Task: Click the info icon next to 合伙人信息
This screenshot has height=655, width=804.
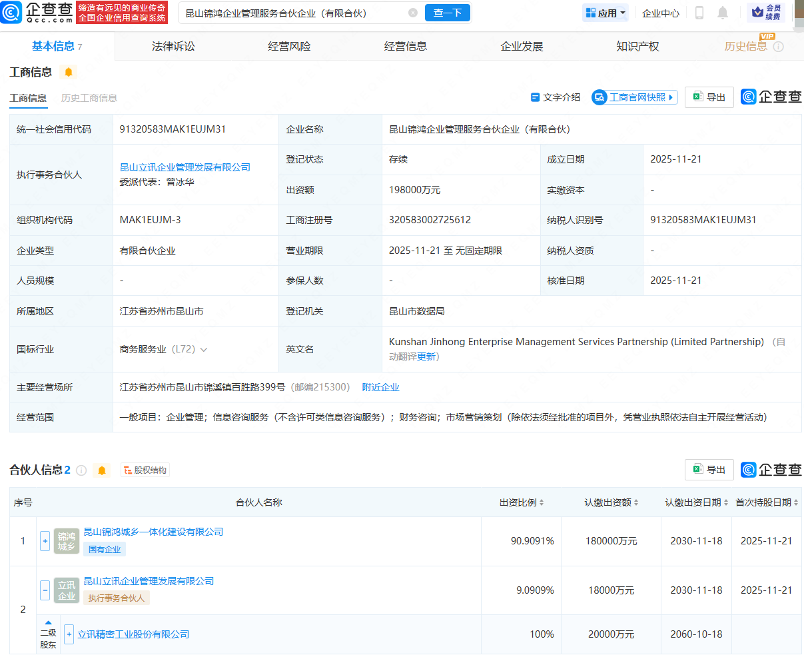Action: click(81, 470)
